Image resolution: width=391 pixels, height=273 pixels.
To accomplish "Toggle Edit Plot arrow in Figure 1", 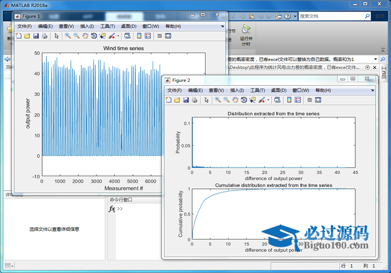I will [x=56, y=36].
